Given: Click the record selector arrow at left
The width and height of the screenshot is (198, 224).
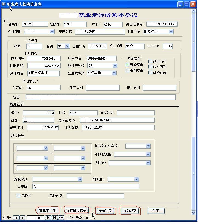Looking at the screenshot, I should [x=4, y=21].
